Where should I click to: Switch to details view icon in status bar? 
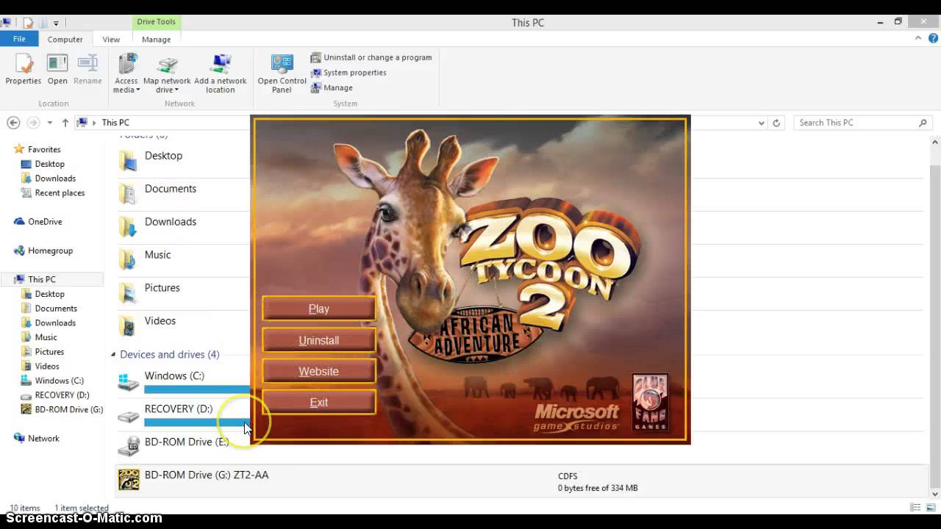pyautogui.click(x=915, y=508)
